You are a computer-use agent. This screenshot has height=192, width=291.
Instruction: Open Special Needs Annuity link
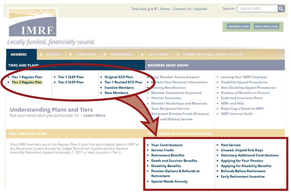[169, 181]
